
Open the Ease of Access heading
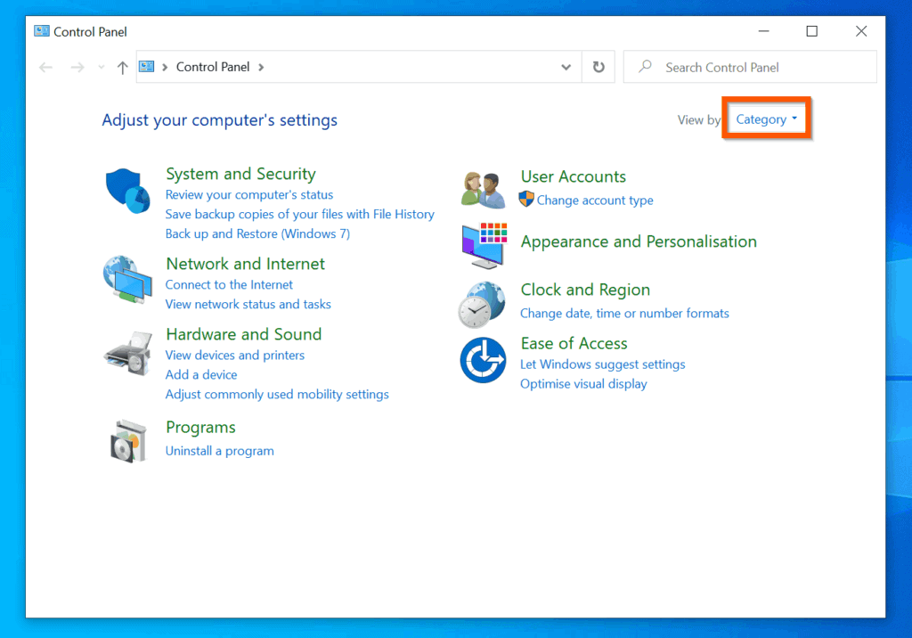574,343
